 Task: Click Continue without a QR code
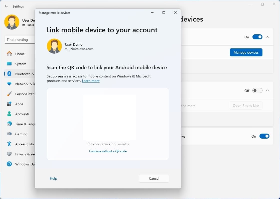point(108,151)
